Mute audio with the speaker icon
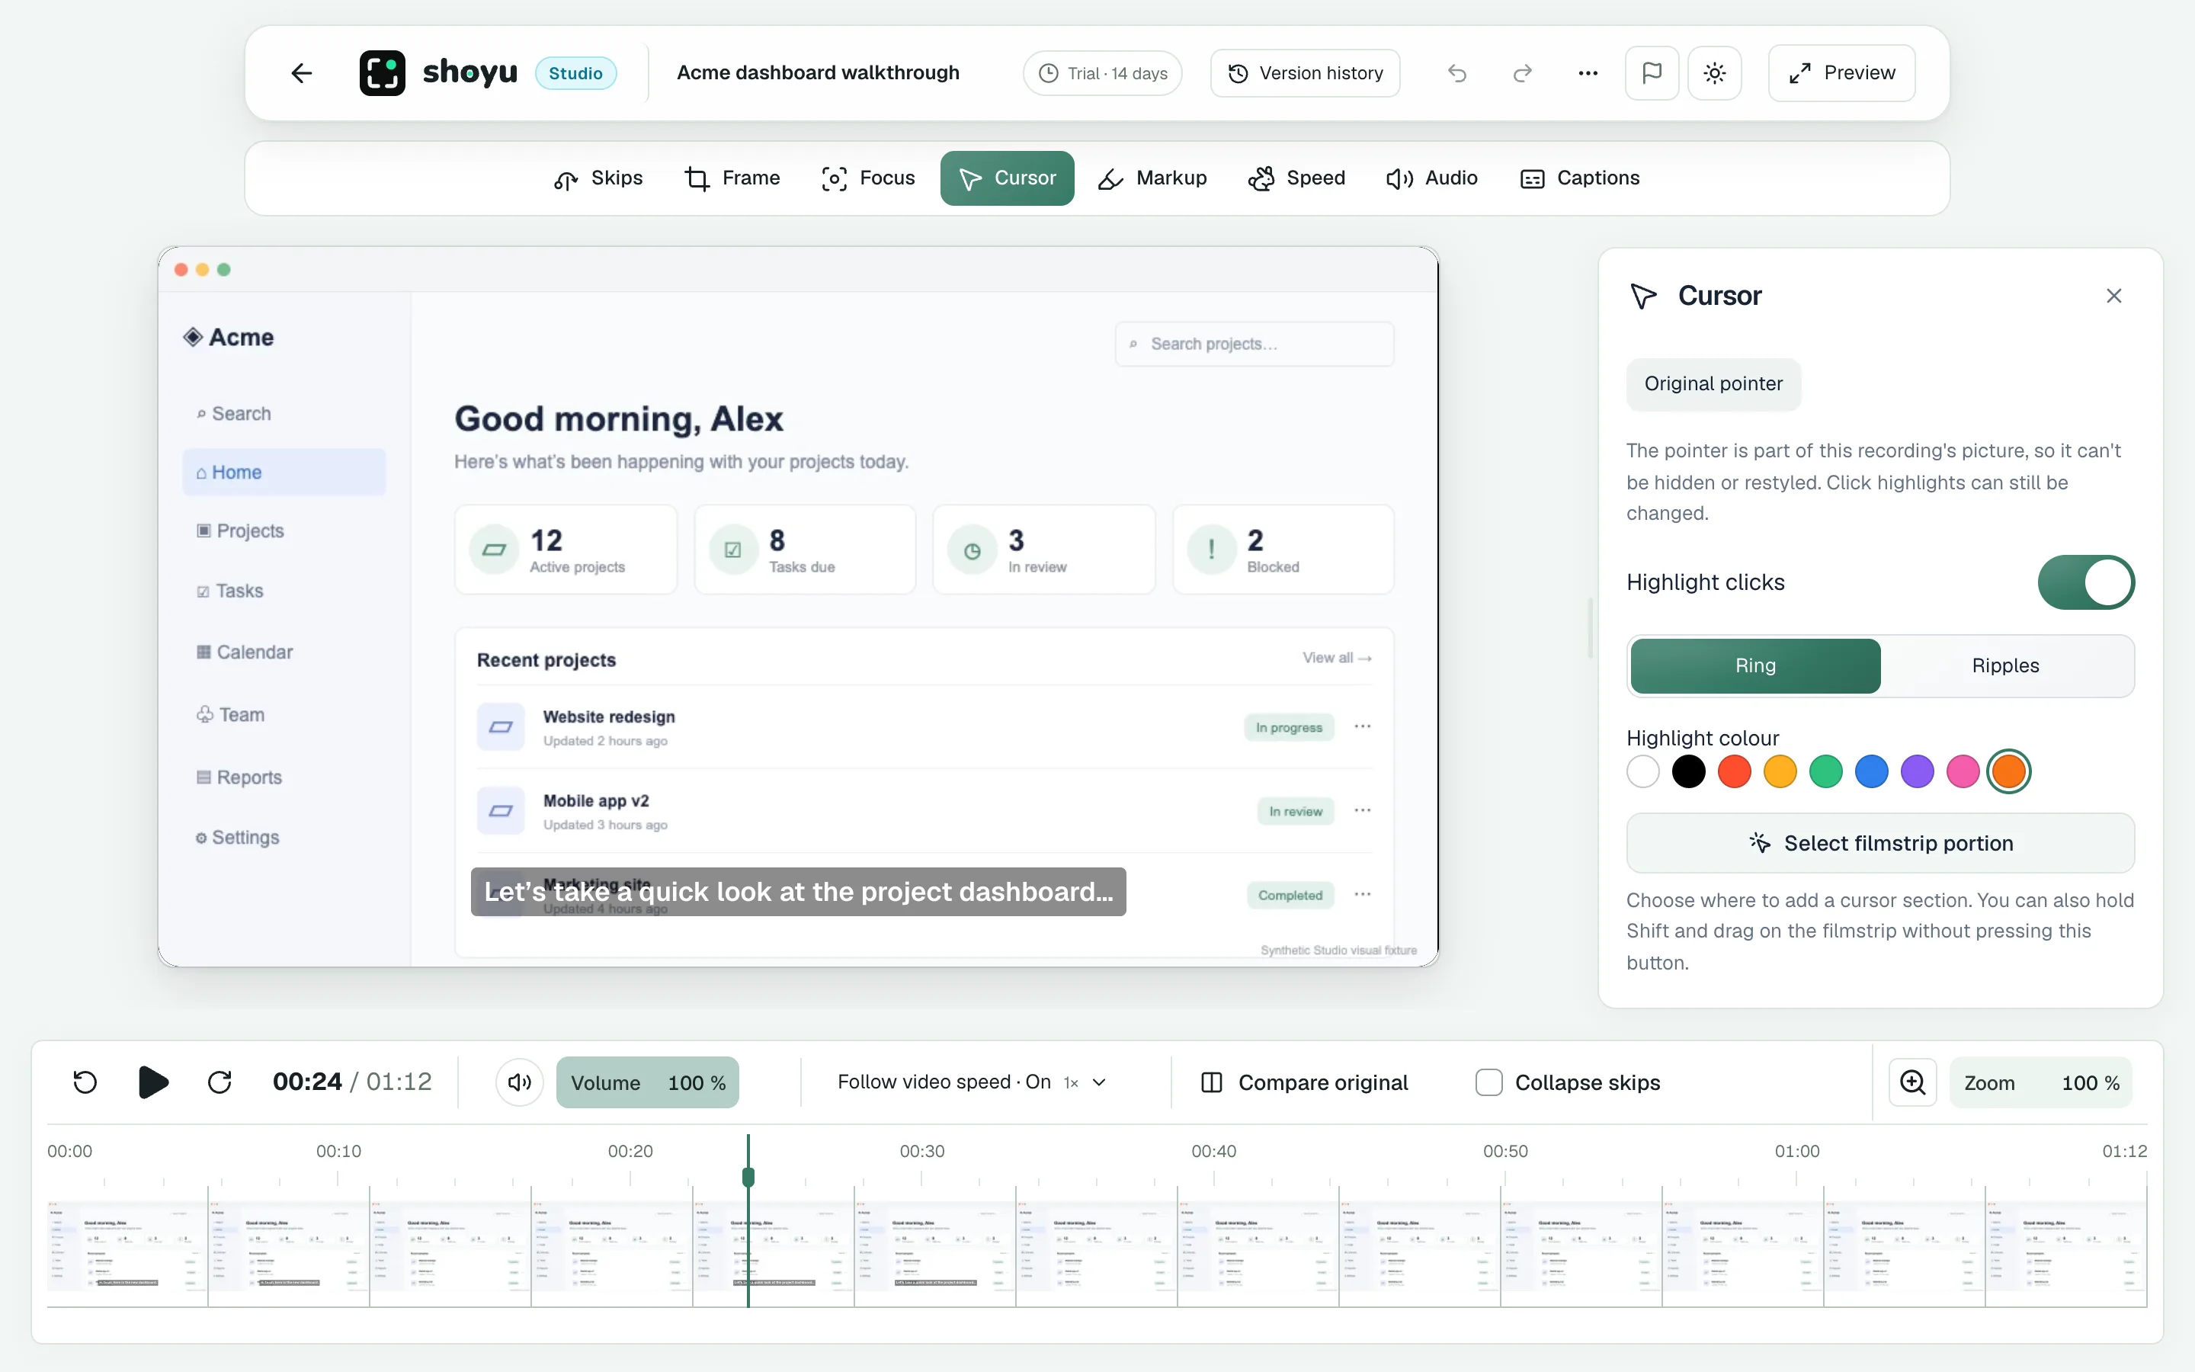The height and width of the screenshot is (1372, 2195). (x=520, y=1082)
